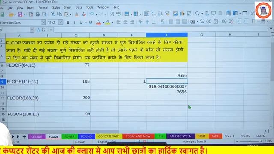Open the Undo history dropdown arrow
Screen dimensions: 274x154
click(x=96, y=14)
